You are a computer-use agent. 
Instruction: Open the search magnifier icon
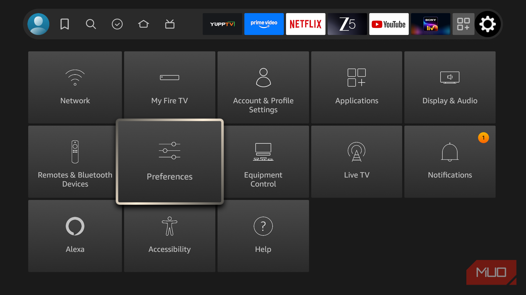pyautogui.click(x=91, y=24)
